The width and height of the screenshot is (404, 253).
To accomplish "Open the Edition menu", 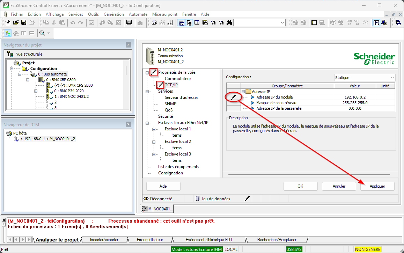I will pyautogui.click(x=34, y=14).
